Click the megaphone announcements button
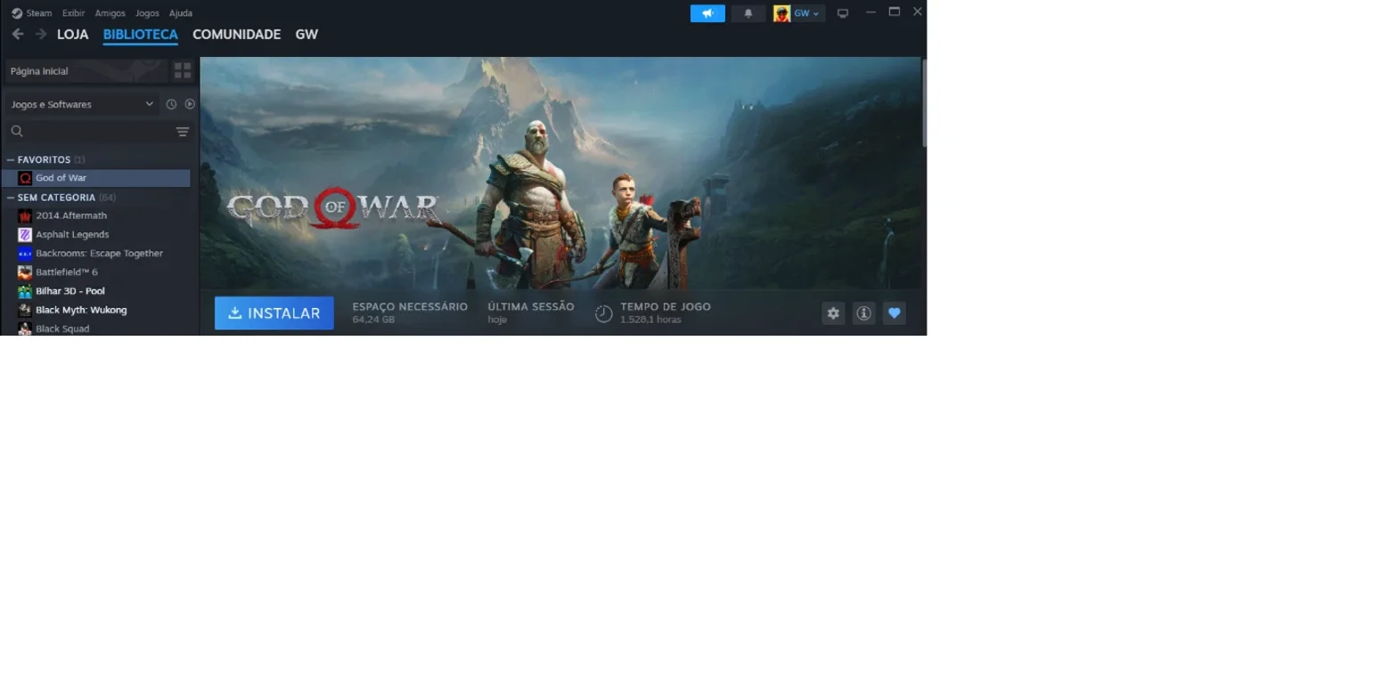This screenshot has width=1390, height=689. pos(707,13)
